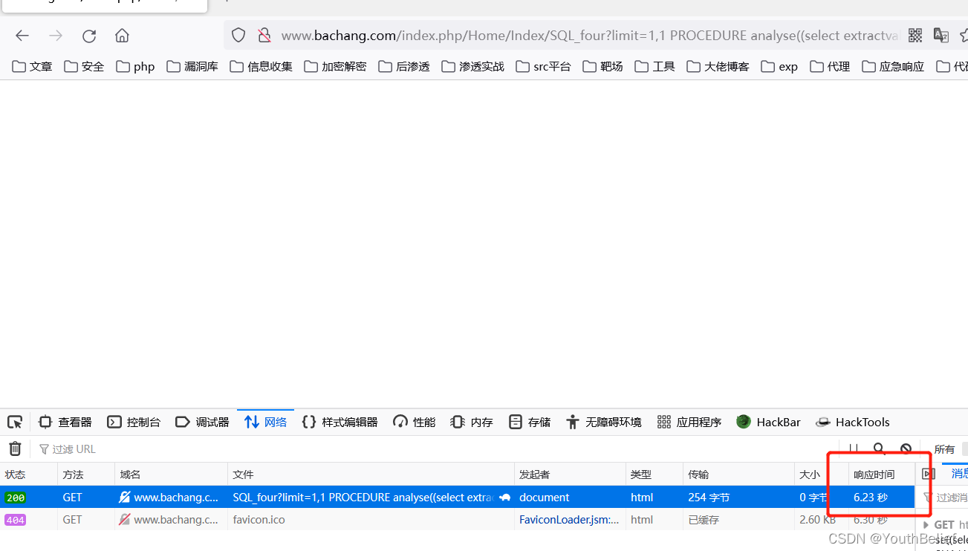Sort by the 文件 column header
This screenshot has height=551, width=968.
(371, 475)
